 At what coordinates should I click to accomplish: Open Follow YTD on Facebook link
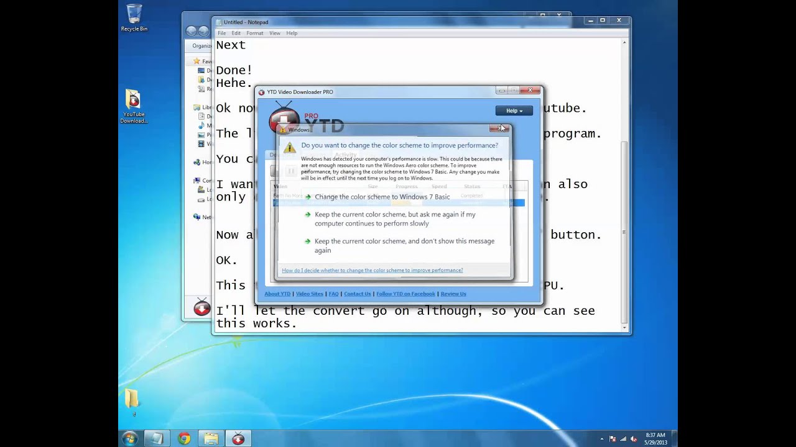405,294
